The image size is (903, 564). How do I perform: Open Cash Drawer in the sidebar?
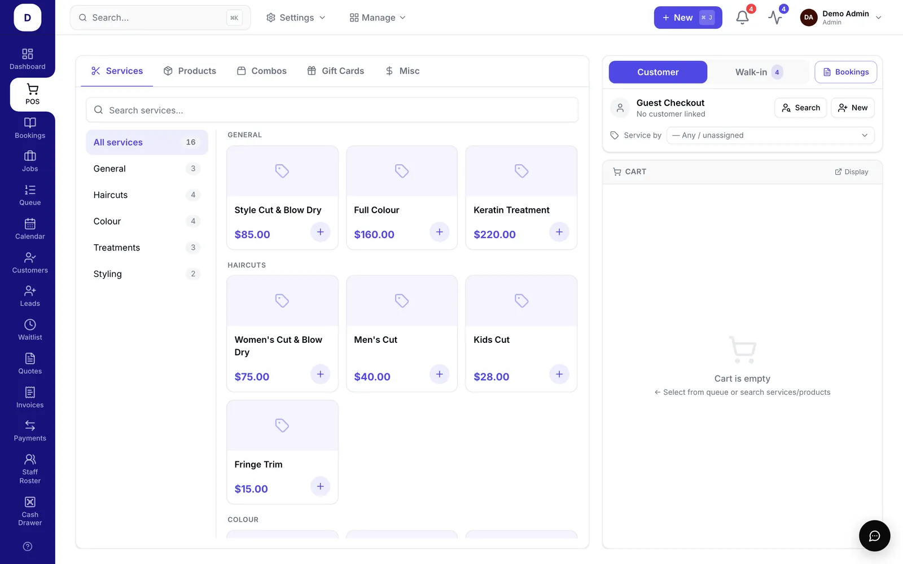tap(30, 512)
